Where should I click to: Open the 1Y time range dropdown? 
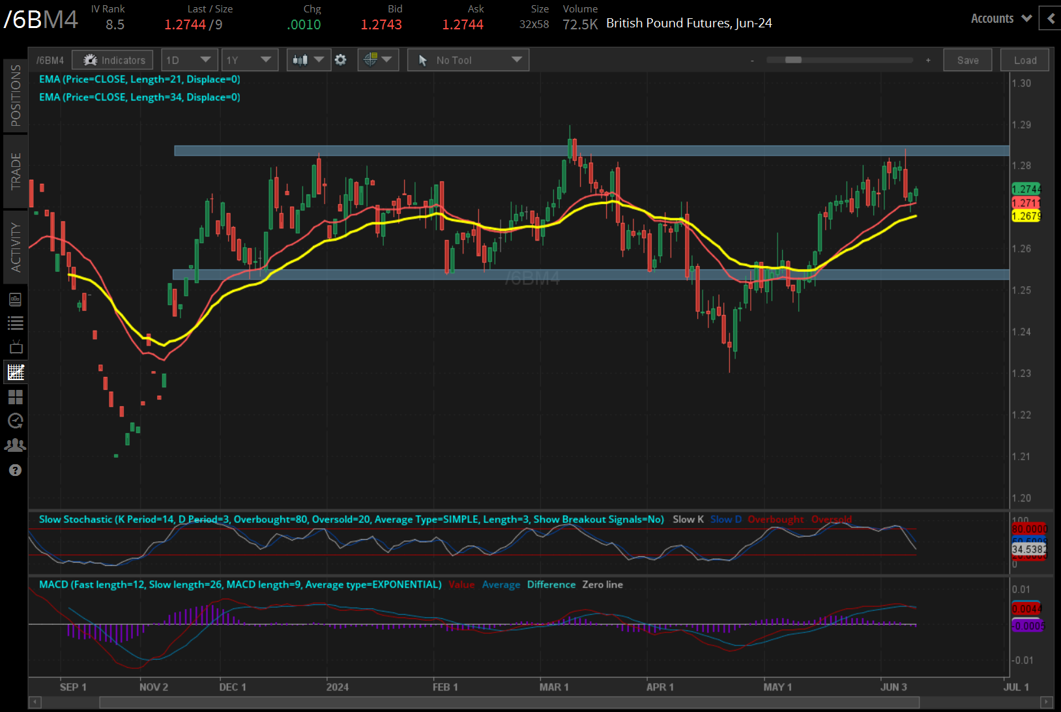[x=249, y=60]
